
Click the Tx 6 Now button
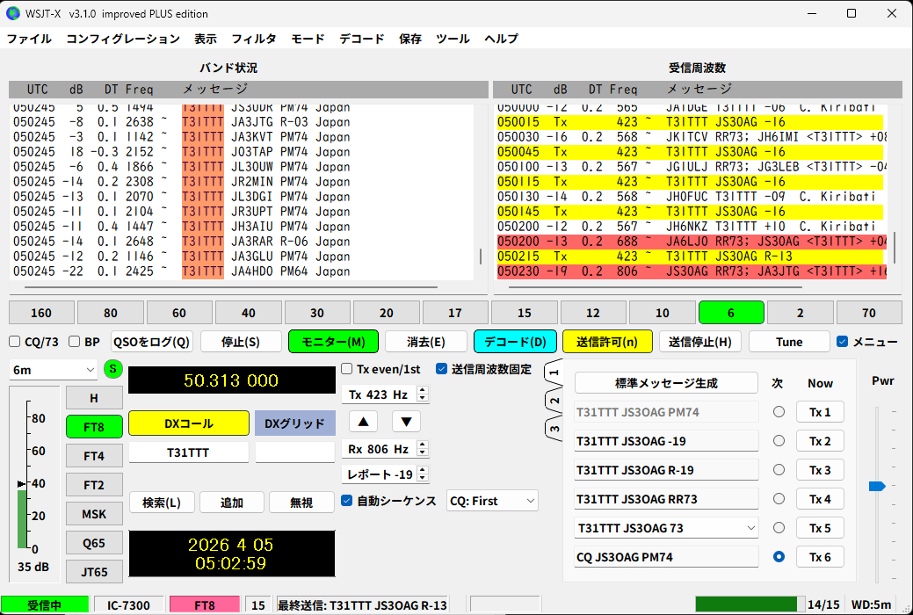tap(820, 557)
